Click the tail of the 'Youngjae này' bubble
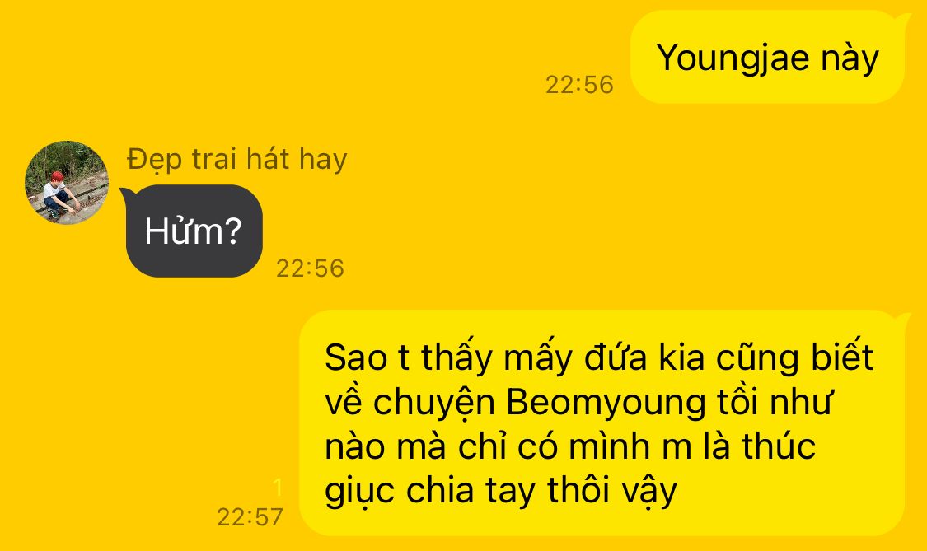927x551 pixels. [x=905, y=19]
